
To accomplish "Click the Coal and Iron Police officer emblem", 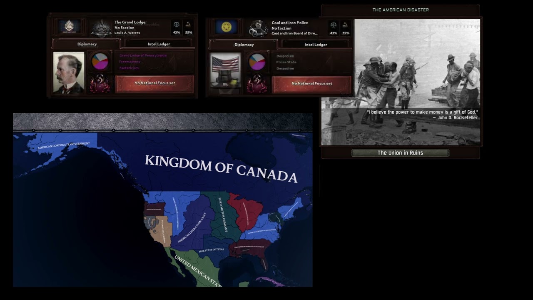I will pyautogui.click(x=259, y=28).
